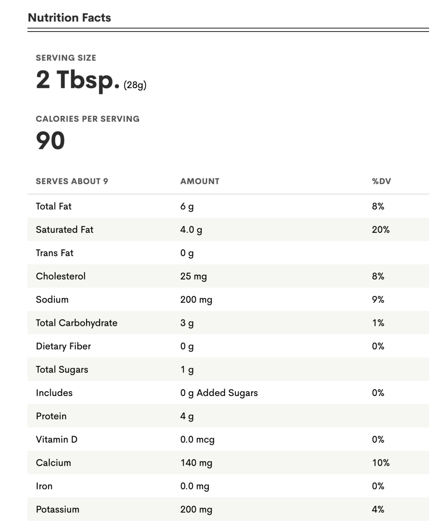Select the Total Fat row label
This screenshot has width=439, height=528.
54,206
